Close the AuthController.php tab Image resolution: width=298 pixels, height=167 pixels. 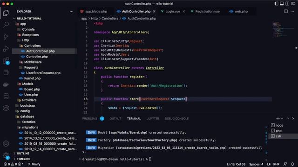[x=154, y=11]
